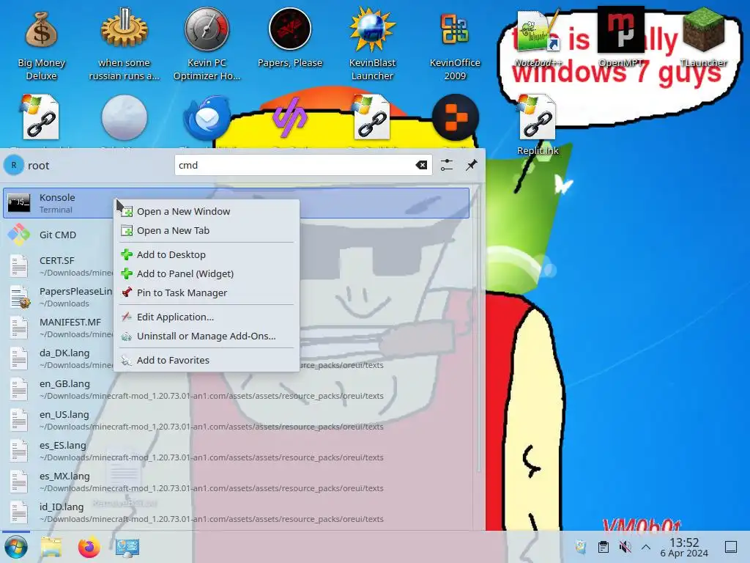
Task: Choose Uninstall or Manage Add-Ons...
Action: point(207,336)
